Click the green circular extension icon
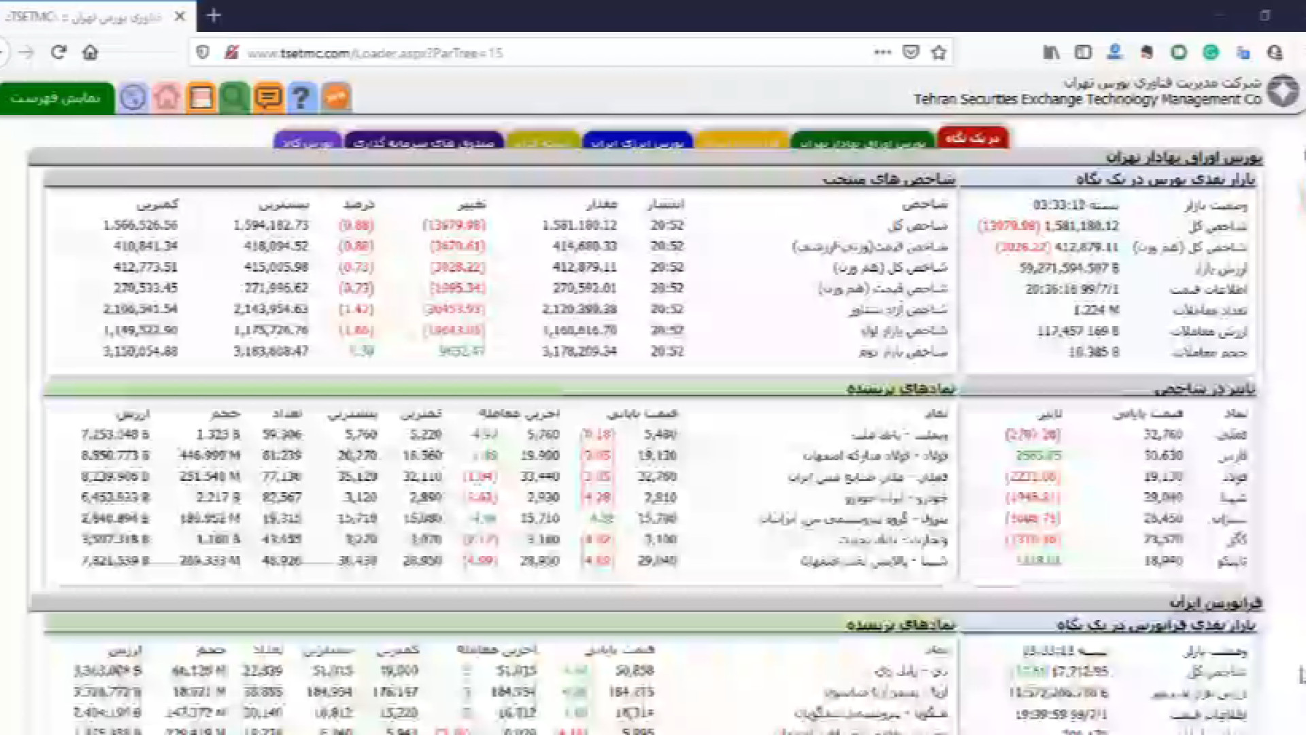The width and height of the screenshot is (1306, 735). (x=1179, y=52)
